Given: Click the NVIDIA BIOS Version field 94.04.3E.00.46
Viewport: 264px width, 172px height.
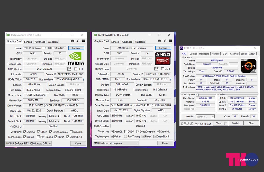Looking at the screenshot, I should (x=44, y=69).
